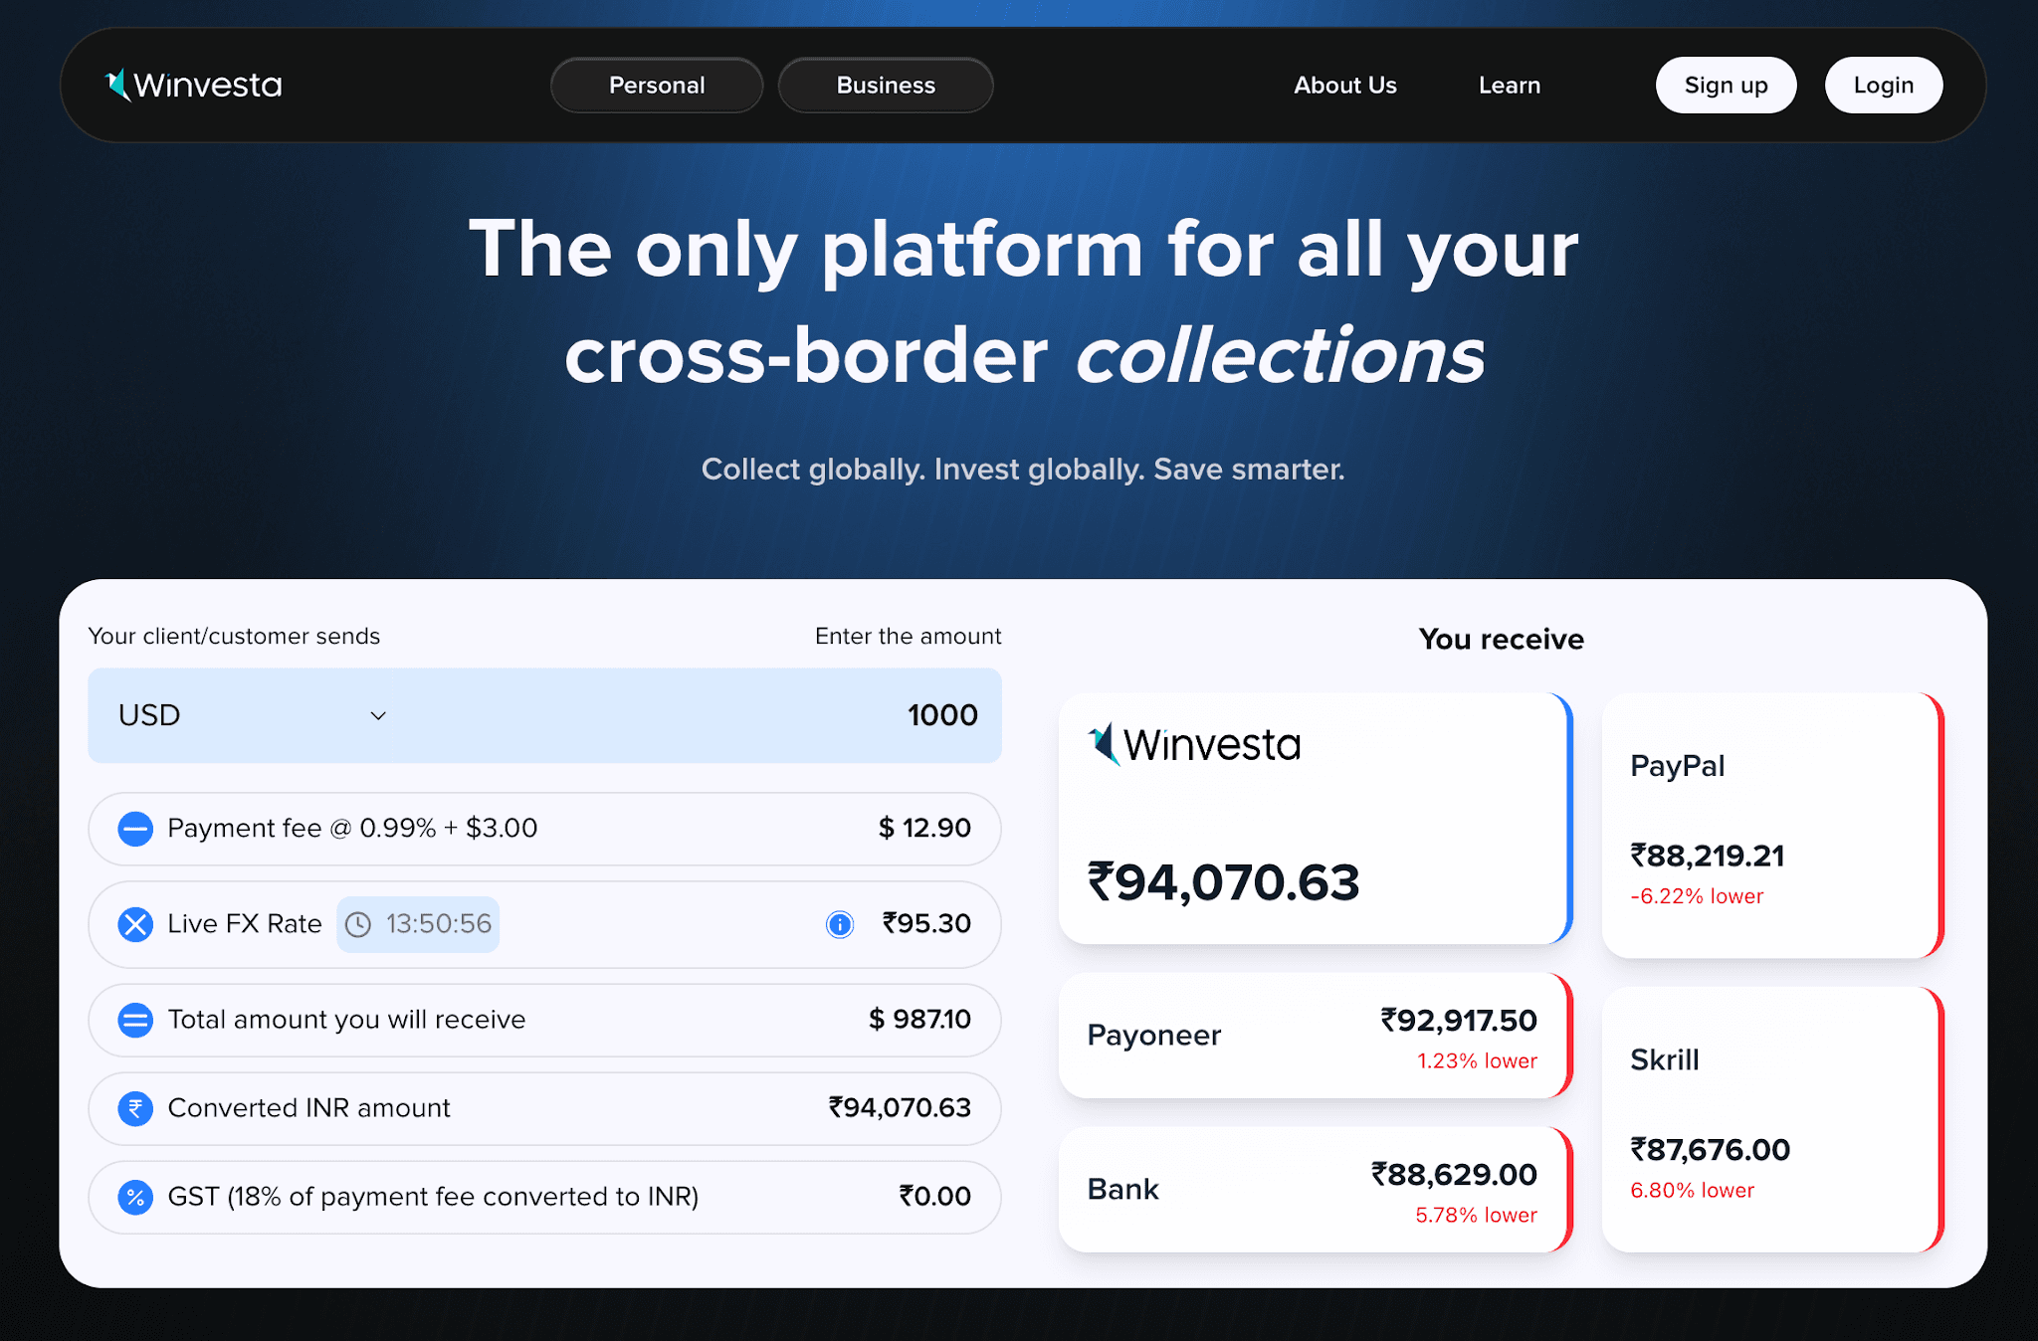Click the Sign up button
The width and height of the screenshot is (2038, 1341).
click(x=1727, y=86)
